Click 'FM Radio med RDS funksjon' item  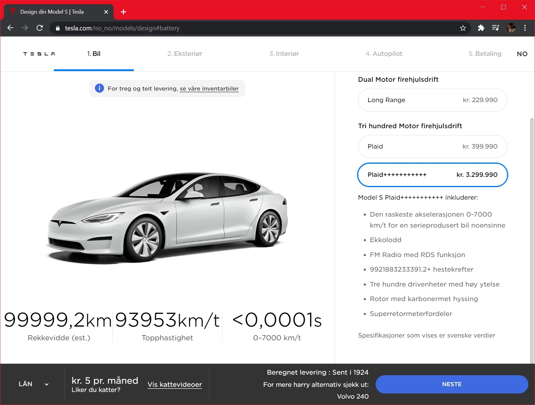[x=417, y=255]
